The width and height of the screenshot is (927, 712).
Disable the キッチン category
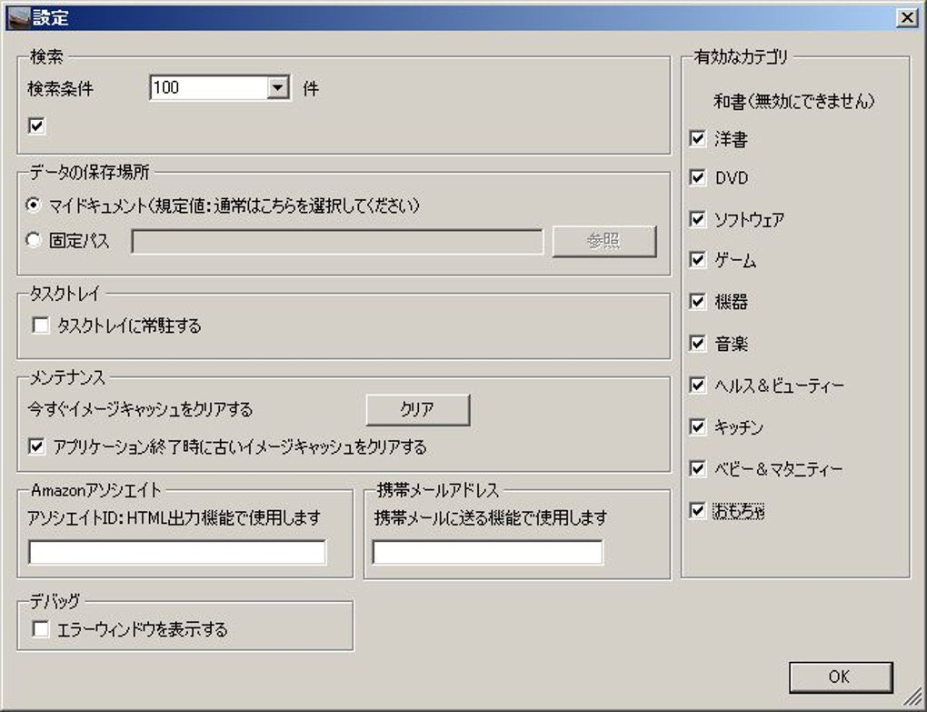[697, 427]
